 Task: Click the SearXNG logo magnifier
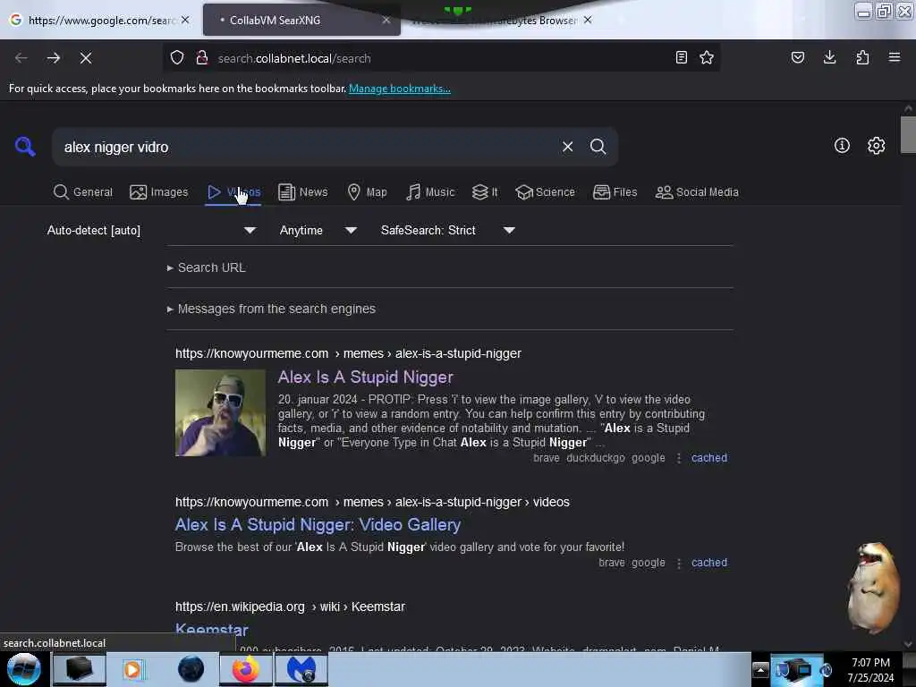click(x=25, y=146)
